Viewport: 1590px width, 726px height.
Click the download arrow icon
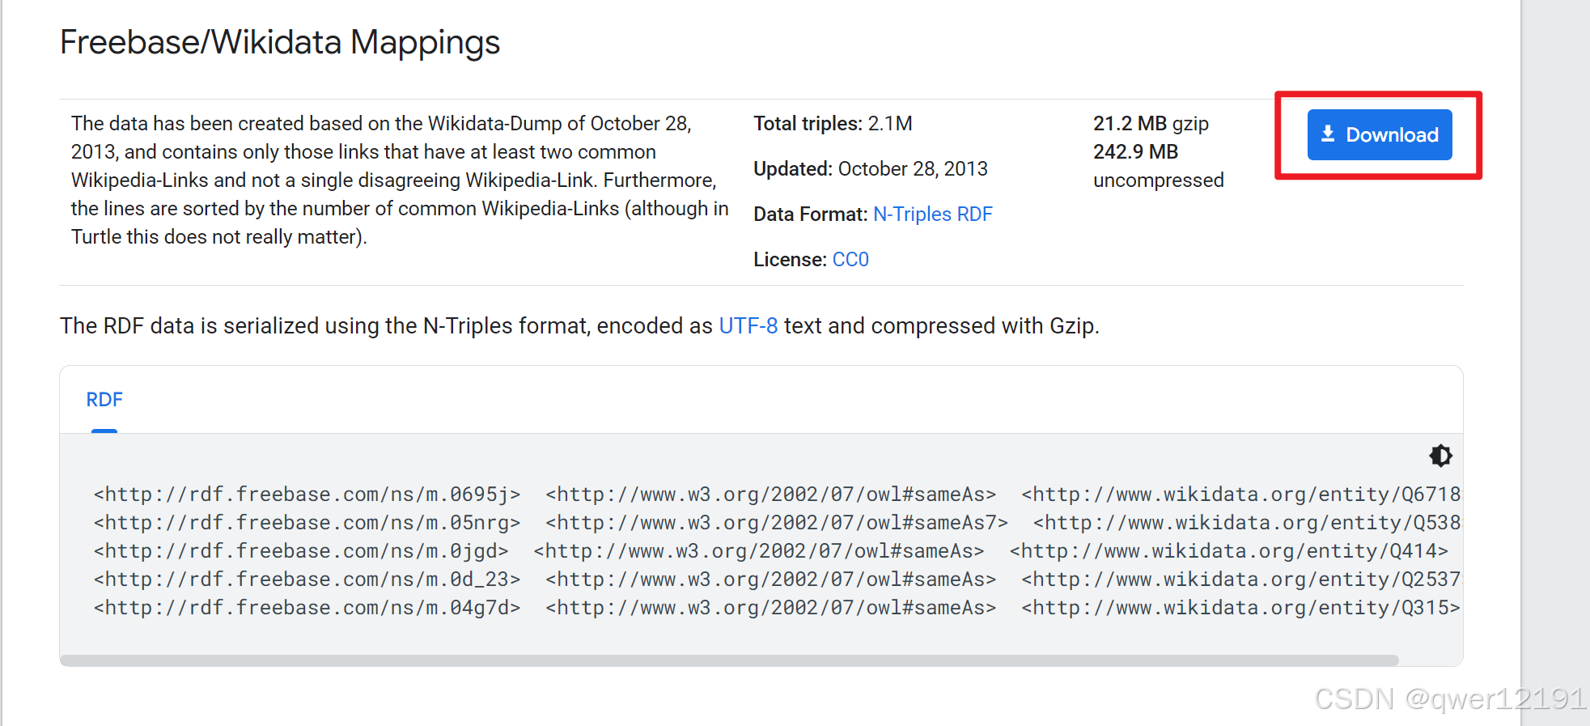click(x=1328, y=134)
